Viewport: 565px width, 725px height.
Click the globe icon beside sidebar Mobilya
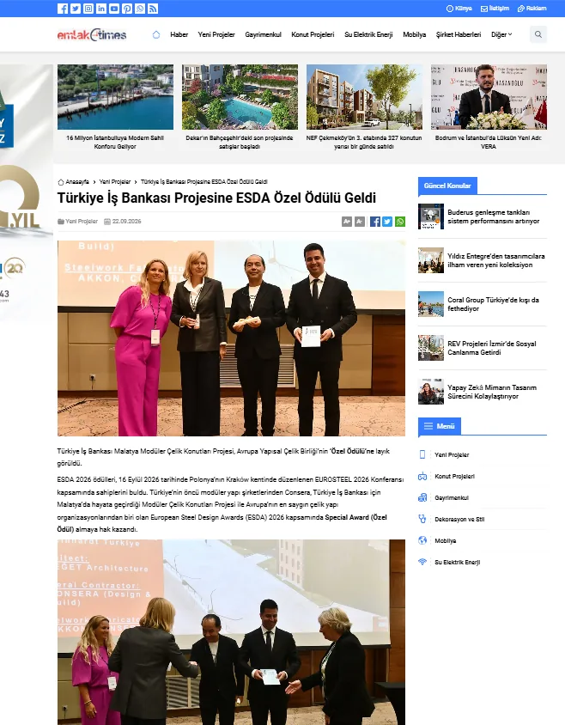pos(422,540)
